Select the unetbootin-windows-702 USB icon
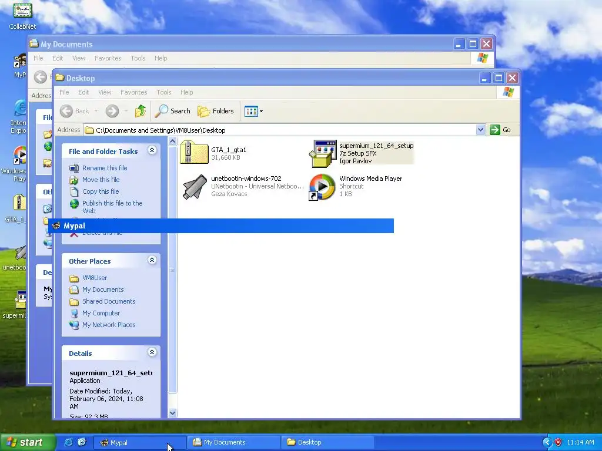This screenshot has width=602, height=451. point(194,186)
